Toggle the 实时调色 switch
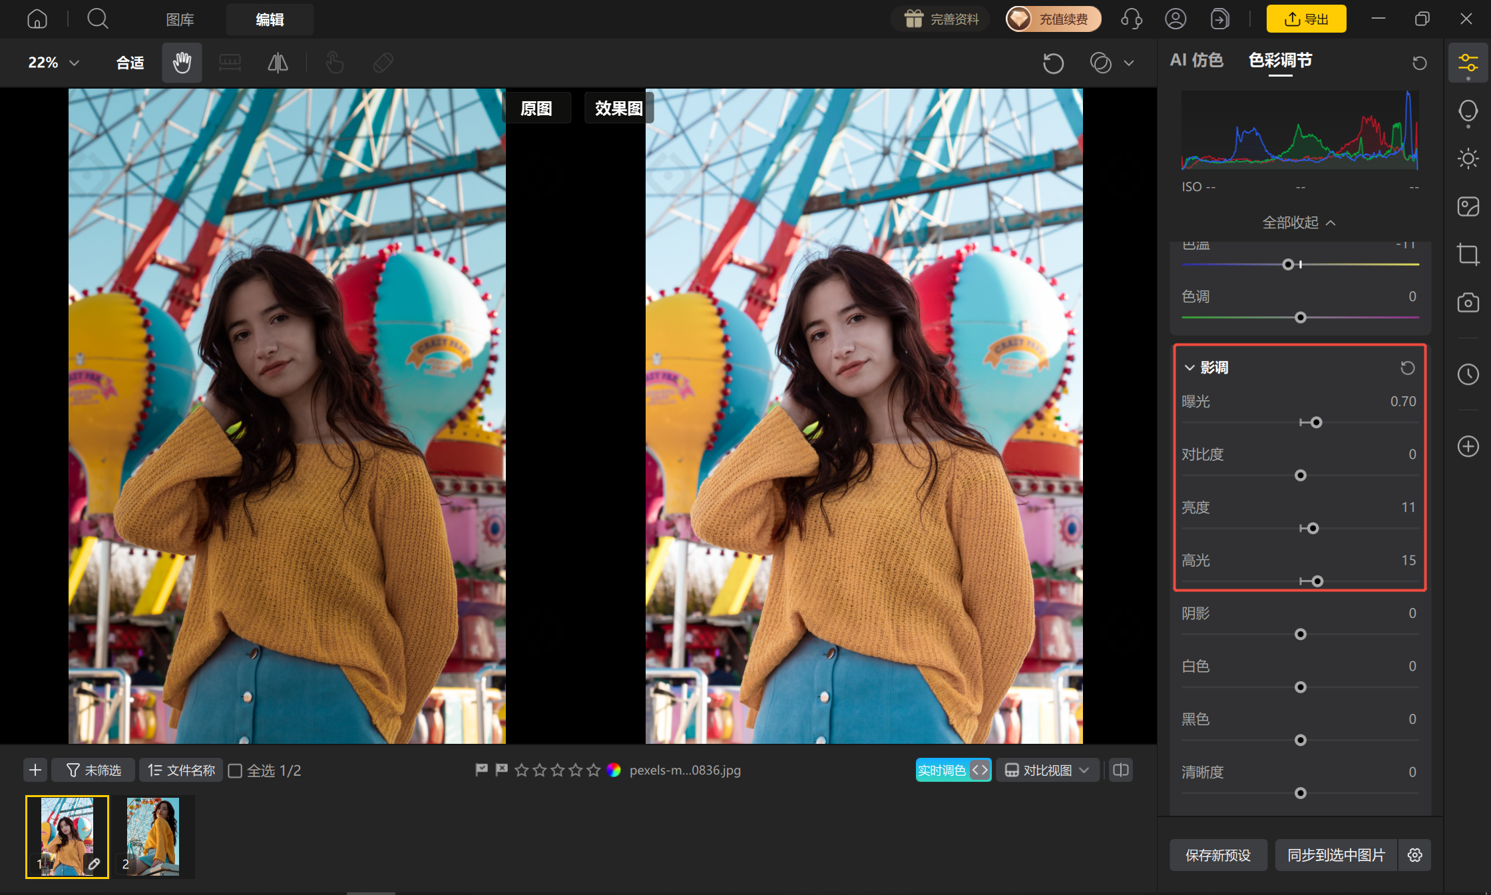 [953, 770]
